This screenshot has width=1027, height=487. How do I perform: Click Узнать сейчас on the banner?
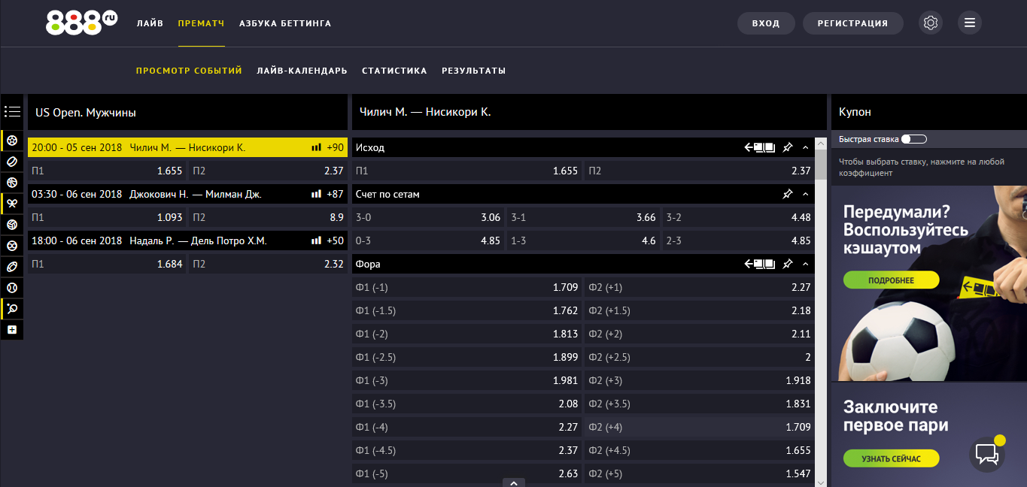[892, 458]
